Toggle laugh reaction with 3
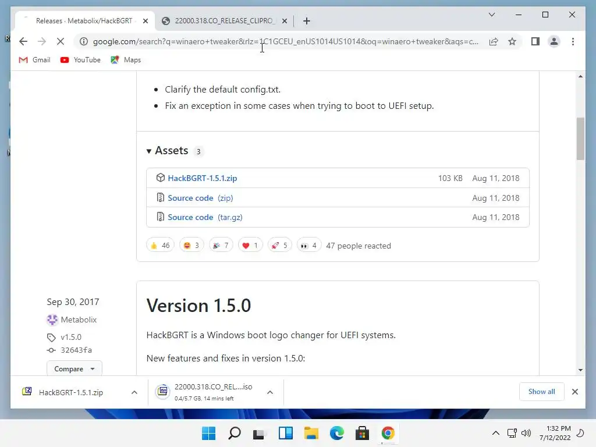 pyautogui.click(x=191, y=245)
